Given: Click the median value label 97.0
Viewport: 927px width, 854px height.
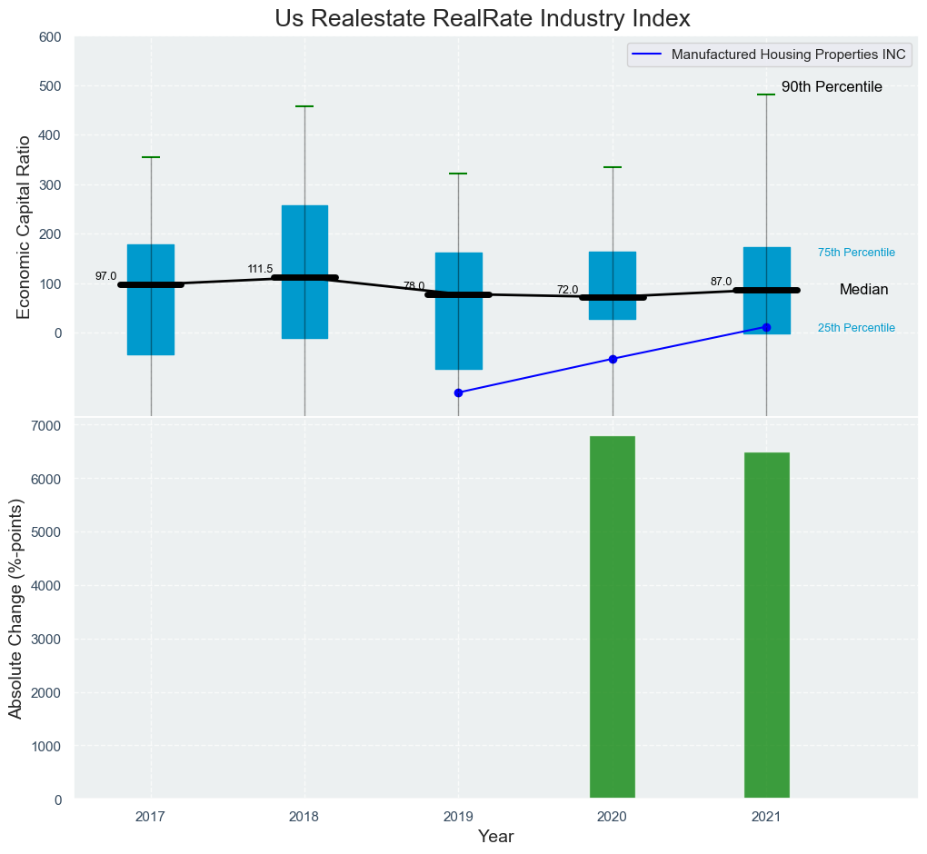Looking at the screenshot, I should point(106,276).
